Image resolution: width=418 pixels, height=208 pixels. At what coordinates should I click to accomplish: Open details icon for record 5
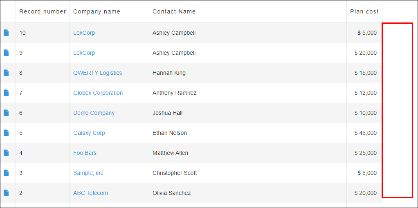click(x=6, y=133)
